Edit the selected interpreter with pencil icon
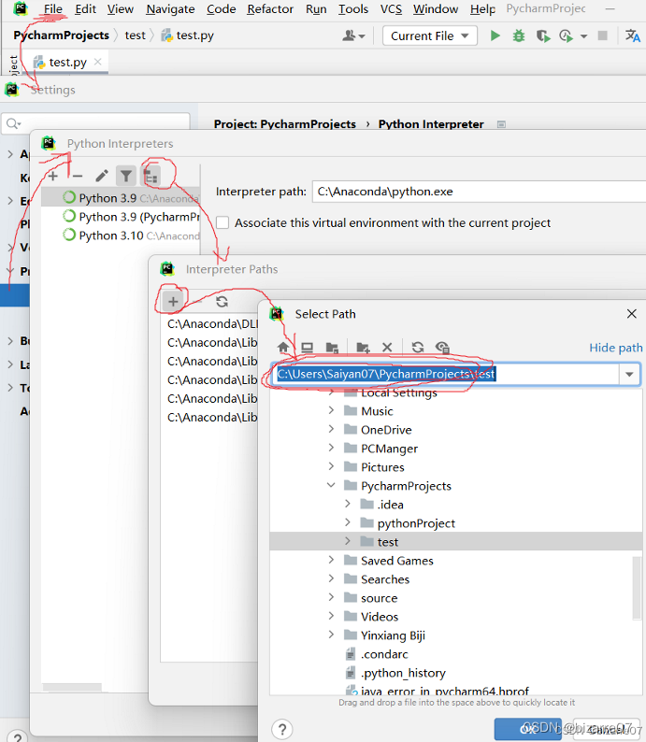 [102, 176]
